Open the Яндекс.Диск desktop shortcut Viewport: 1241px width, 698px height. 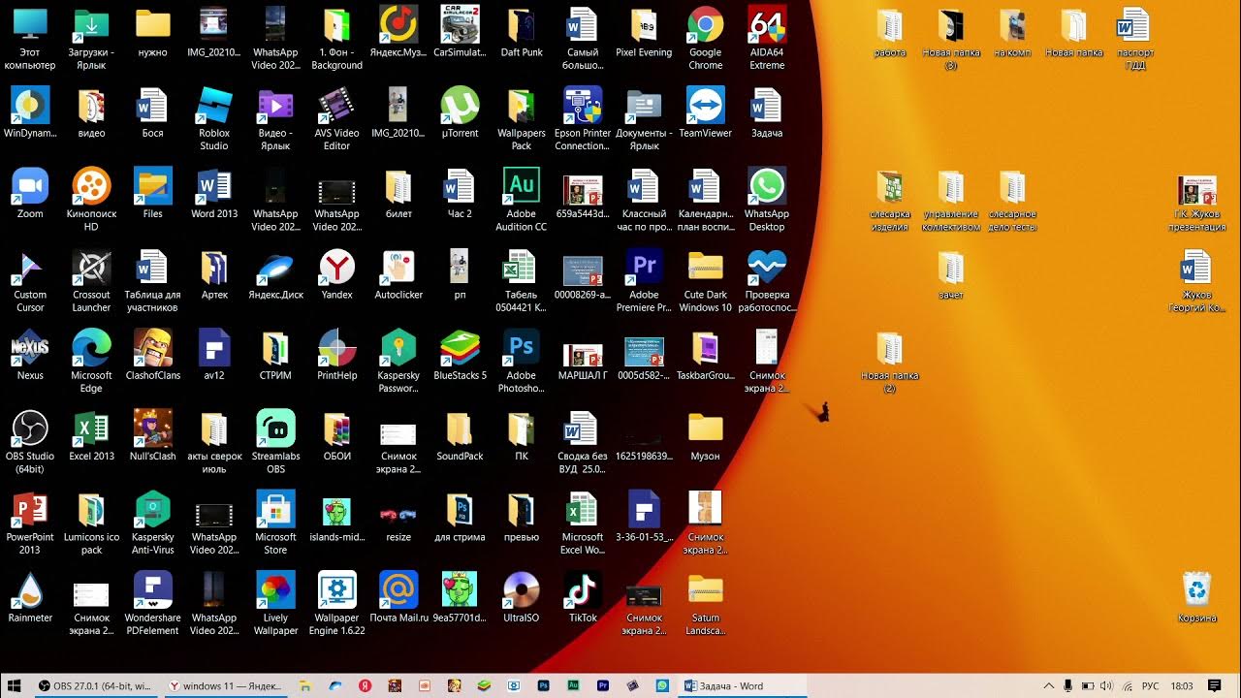[x=275, y=273]
